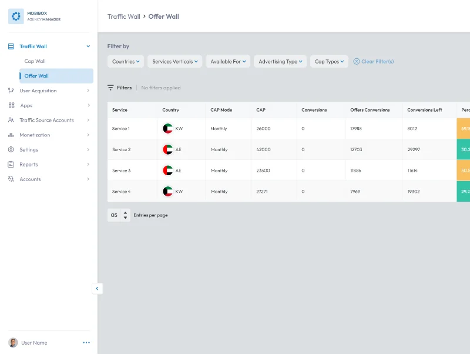Click the Filters funnel icon
The width and height of the screenshot is (470, 354).
[111, 87]
